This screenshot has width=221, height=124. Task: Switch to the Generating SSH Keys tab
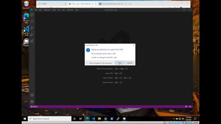[x=113, y=4]
